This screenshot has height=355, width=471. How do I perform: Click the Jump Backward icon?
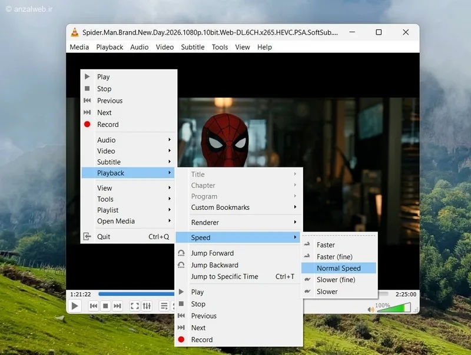(x=181, y=265)
